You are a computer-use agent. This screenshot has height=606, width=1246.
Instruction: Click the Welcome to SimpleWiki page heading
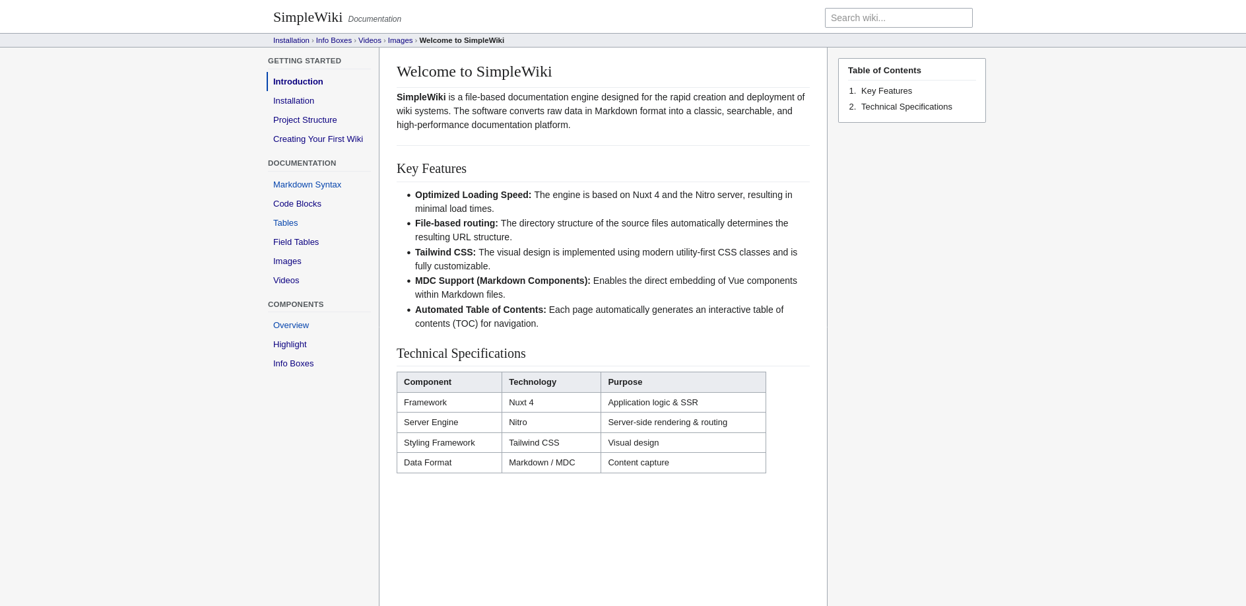(474, 71)
